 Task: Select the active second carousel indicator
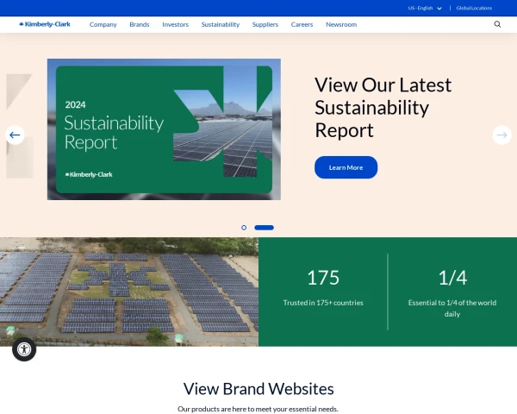[264, 228]
